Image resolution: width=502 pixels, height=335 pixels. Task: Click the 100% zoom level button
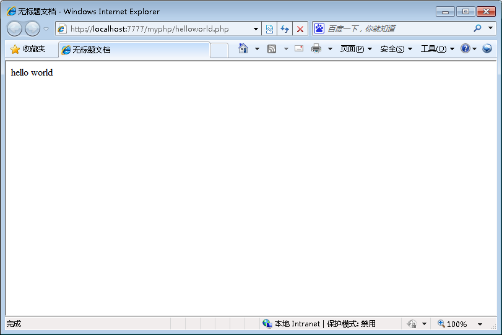452,324
